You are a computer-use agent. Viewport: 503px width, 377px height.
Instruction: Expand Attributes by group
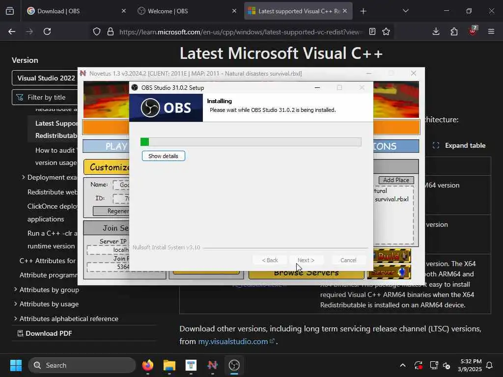15,289
